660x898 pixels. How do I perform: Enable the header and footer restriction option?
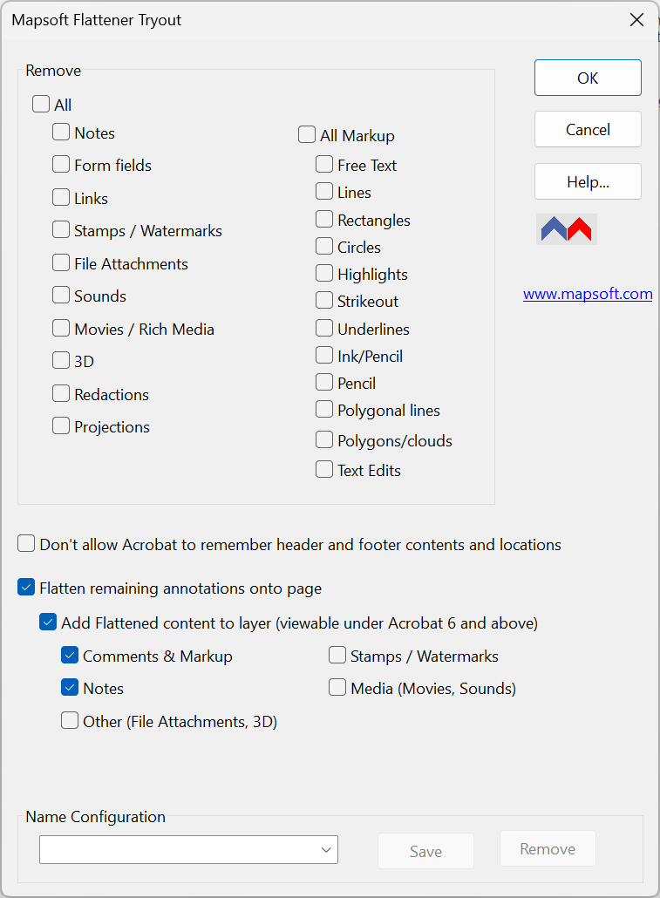[x=25, y=542]
